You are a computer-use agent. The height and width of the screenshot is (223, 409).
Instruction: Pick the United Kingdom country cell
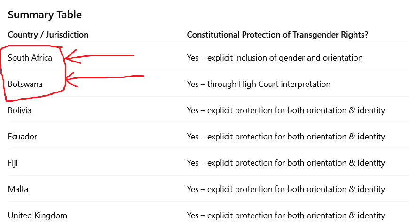pos(38,215)
